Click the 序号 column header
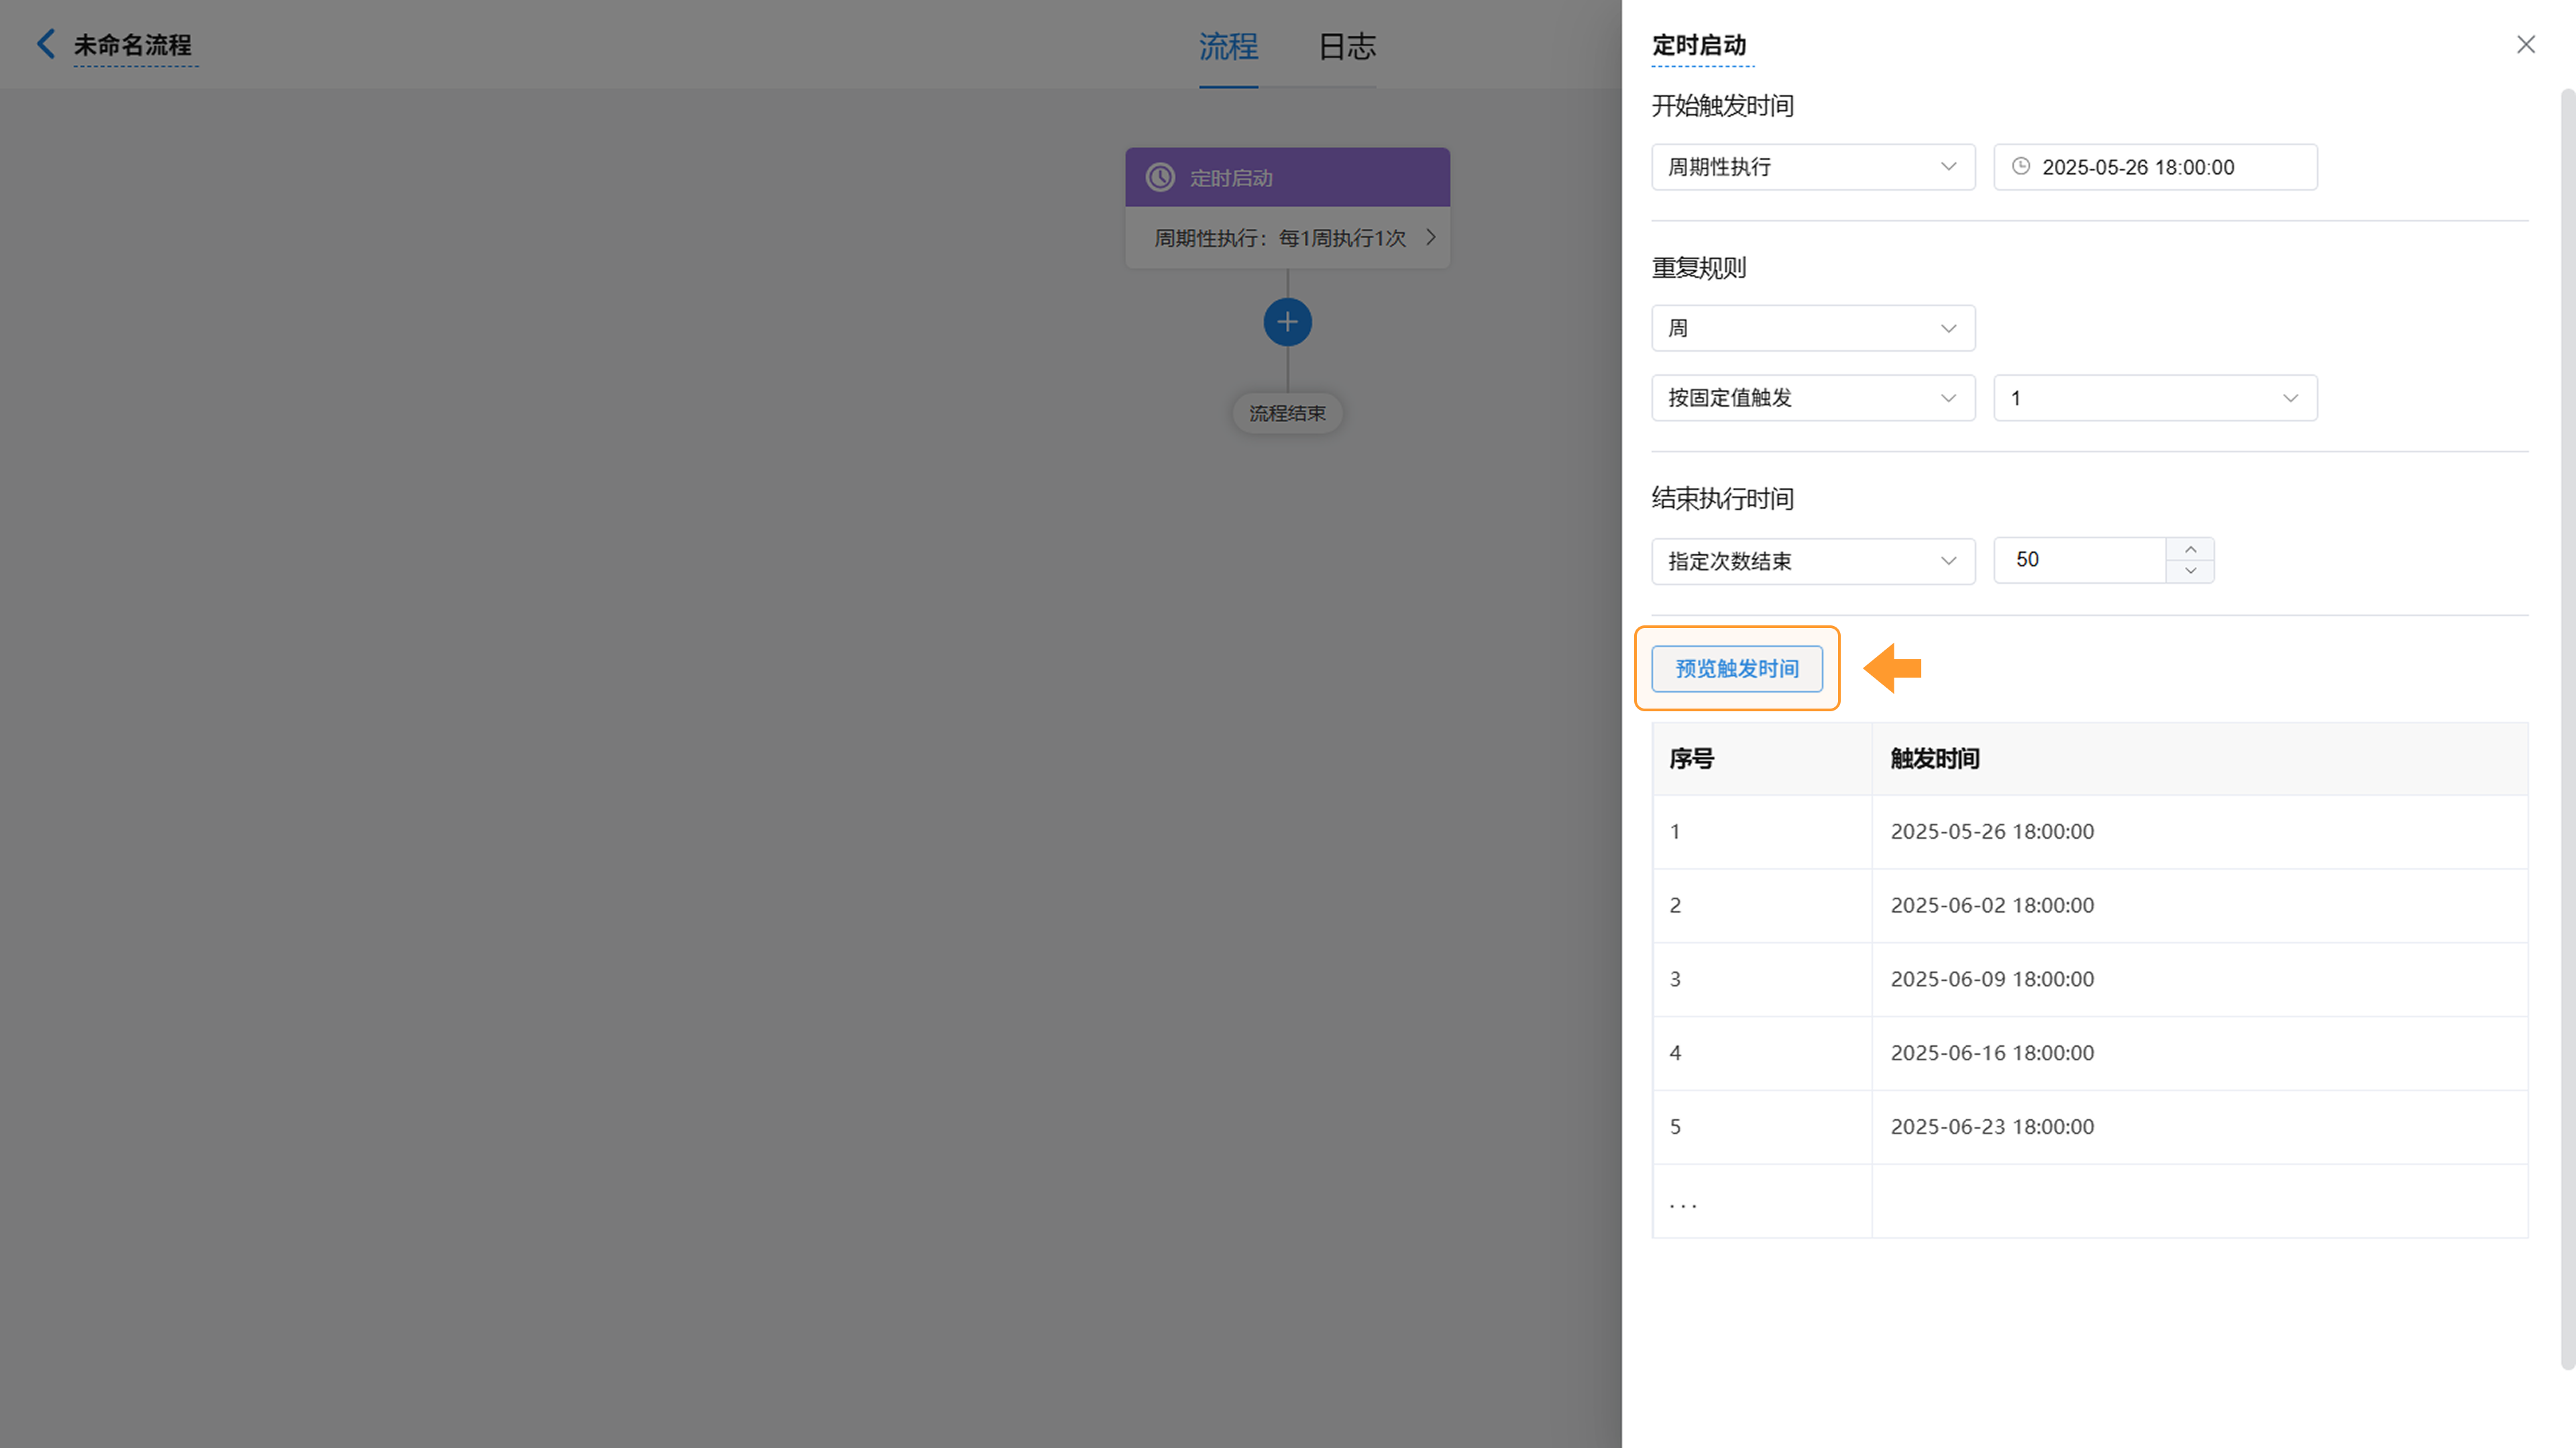The width and height of the screenshot is (2576, 1448). click(1762, 759)
